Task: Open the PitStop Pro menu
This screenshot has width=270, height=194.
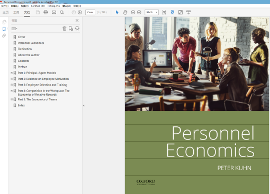Action: click(53, 6)
